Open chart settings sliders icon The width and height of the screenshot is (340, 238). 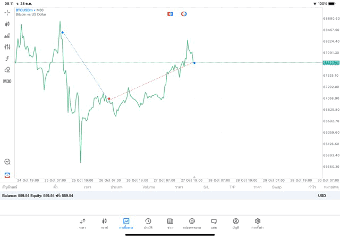7,47
